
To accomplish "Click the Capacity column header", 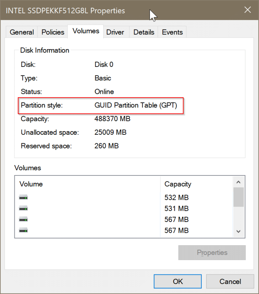I will tap(196, 184).
